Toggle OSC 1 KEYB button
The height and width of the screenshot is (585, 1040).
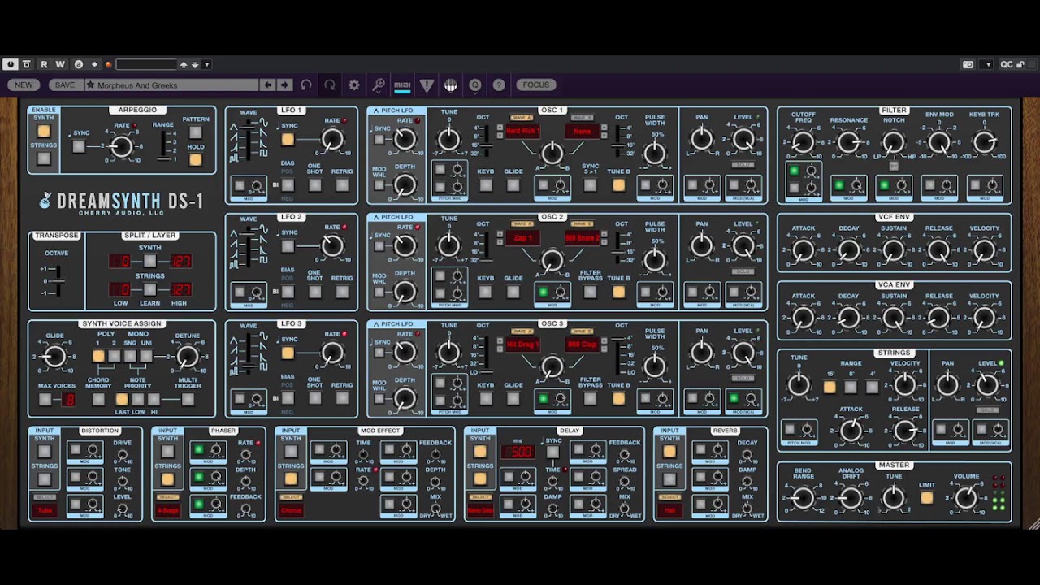click(486, 185)
